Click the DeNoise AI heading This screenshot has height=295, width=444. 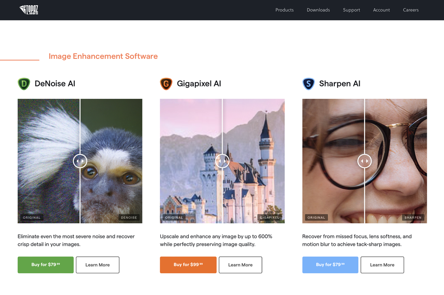coord(55,84)
